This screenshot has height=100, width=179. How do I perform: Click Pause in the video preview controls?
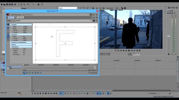click(x=126, y=51)
